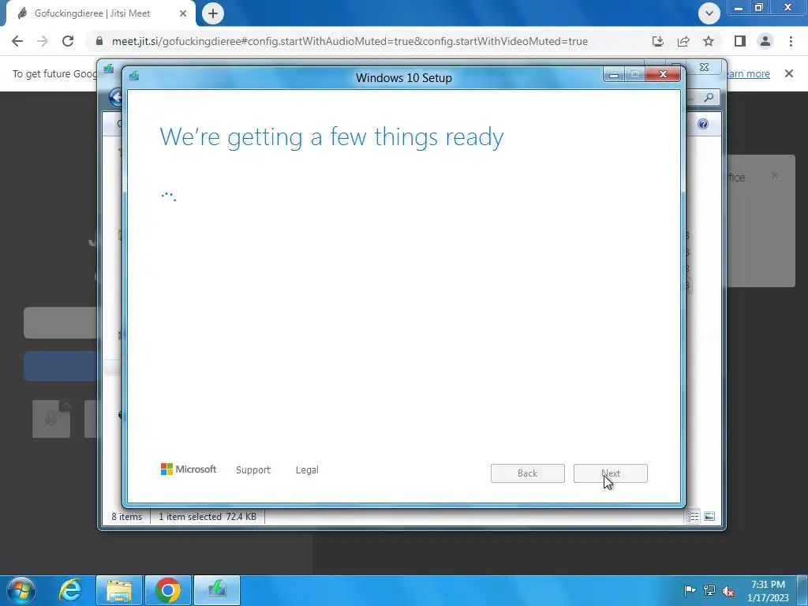
Task: Select the Gofuckingdieree Jitsi Meet tab
Action: coord(100,13)
